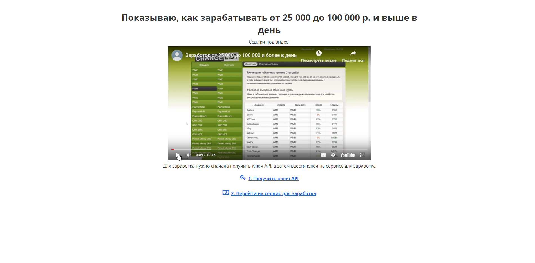Follow '2. Перейти на сервис для заработка' link

(273, 193)
